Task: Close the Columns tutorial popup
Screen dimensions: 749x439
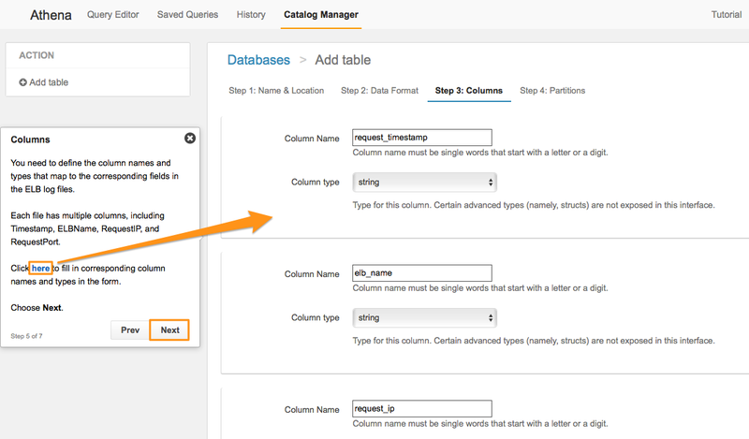Action: coord(190,138)
